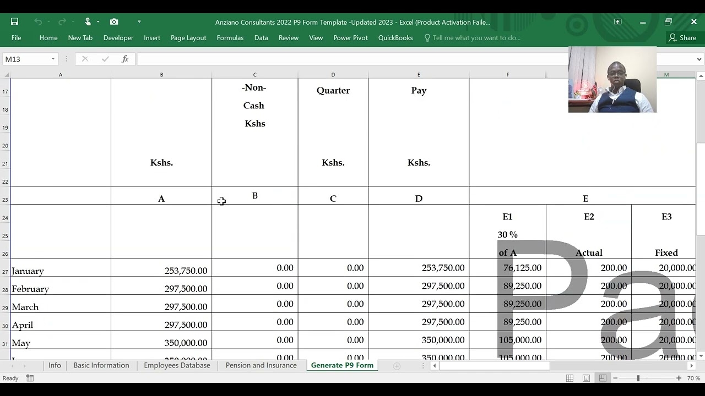This screenshot has height=396, width=705.
Task: Click the Redo arrow icon
Action: pyautogui.click(x=62, y=21)
